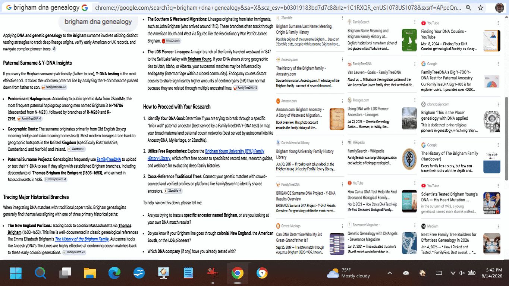
Task: Select the heading 'Tracing Major Historical Branches'
Action: tap(36, 197)
